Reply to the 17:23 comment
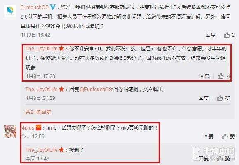 tap(204, 76)
